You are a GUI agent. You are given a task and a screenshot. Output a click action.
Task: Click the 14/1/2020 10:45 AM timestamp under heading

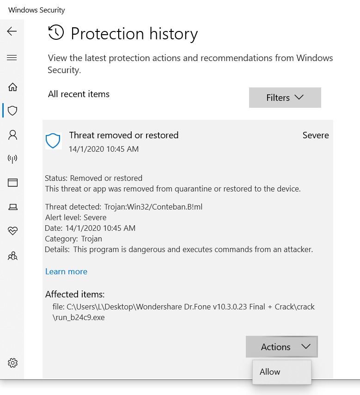point(104,149)
